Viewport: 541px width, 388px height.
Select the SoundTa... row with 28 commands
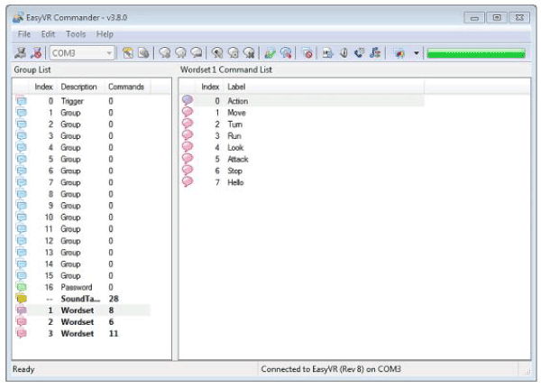click(82, 299)
